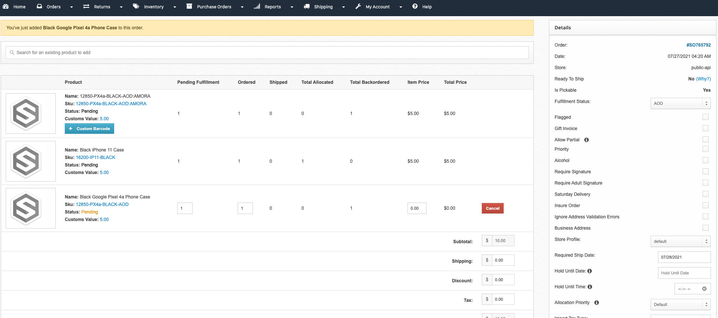This screenshot has height=318, width=718.
Task: Go to the Home menu item
Action: tap(20, 7)
